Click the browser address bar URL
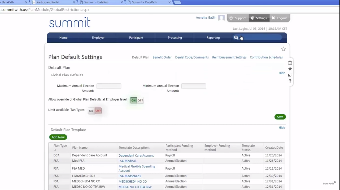Image resolution: width=340 pixels, height=190 pixels. [x=45, y=10]
